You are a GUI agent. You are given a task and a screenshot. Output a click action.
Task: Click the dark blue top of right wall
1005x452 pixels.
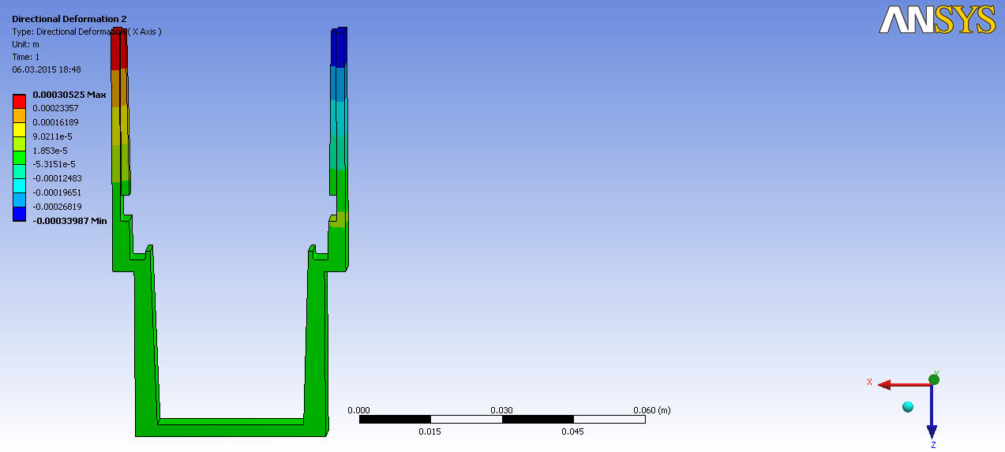(339, 49)
